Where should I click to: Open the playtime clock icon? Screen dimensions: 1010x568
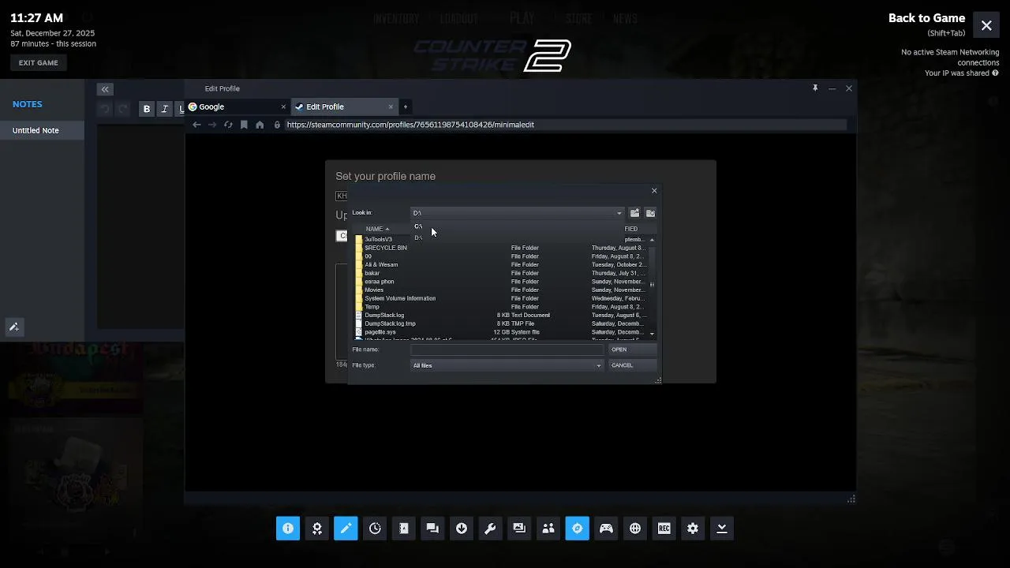point(375,529)
